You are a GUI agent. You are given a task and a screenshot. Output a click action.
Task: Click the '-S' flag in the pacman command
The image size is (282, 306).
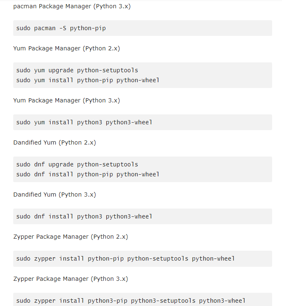[63, 28]
